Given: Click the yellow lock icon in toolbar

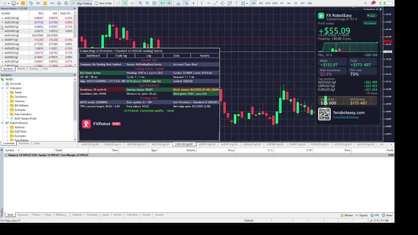Looking at the screenshot, I should pos(45,3).
